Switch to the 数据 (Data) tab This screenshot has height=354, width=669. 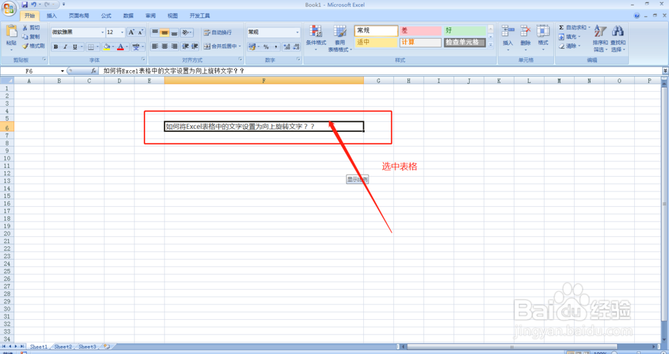tap(128, 16)
